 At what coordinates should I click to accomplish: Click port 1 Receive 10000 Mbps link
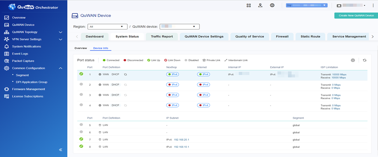pyautogui.click(x=339, y=77)
